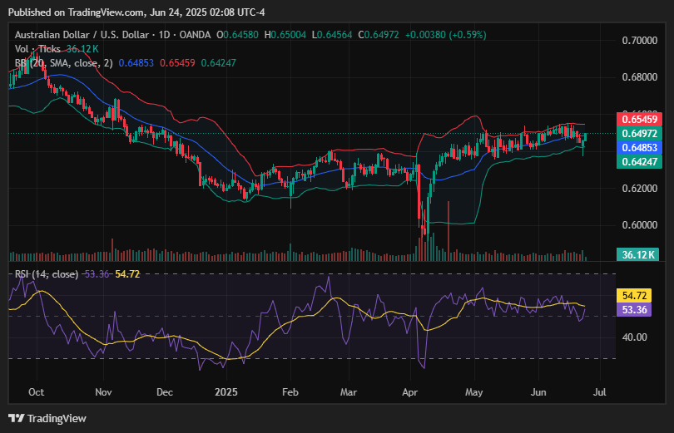Click the purple 53.36 RSI axis tag
Viewport: 674px width, 433px height.
pos(634,310)
